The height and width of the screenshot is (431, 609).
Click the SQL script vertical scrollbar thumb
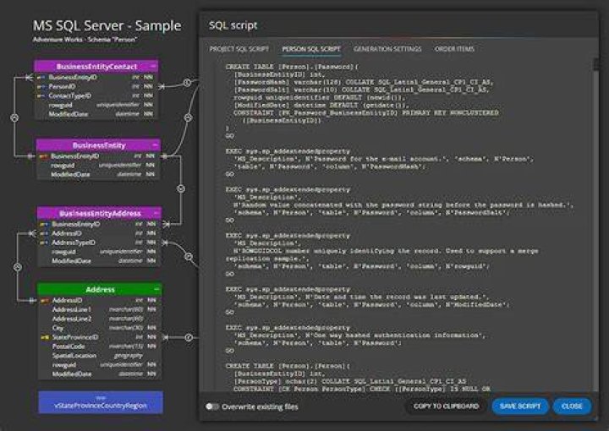click(596, 64)
